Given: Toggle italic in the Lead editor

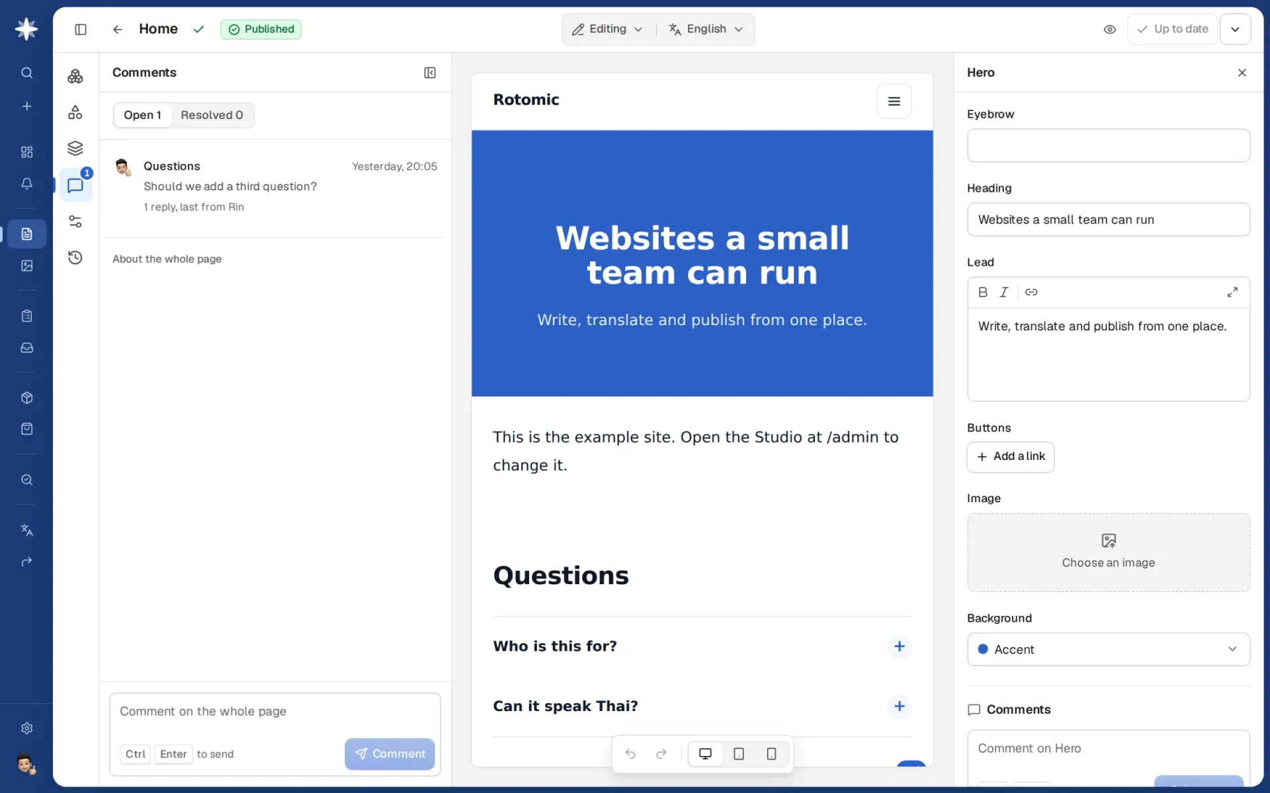Looking at the screenshot, I should click(x=1004, y=292).
